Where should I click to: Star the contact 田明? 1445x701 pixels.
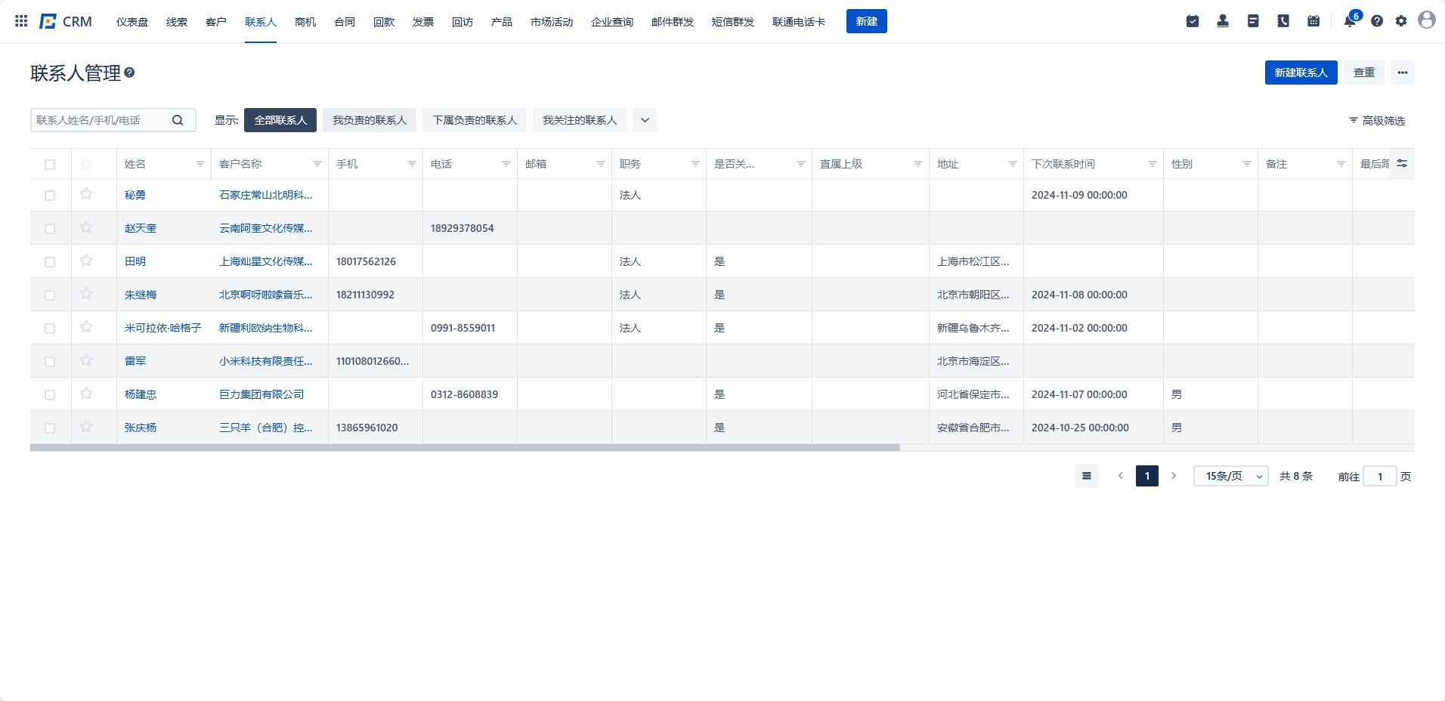[x=86, y=261]
